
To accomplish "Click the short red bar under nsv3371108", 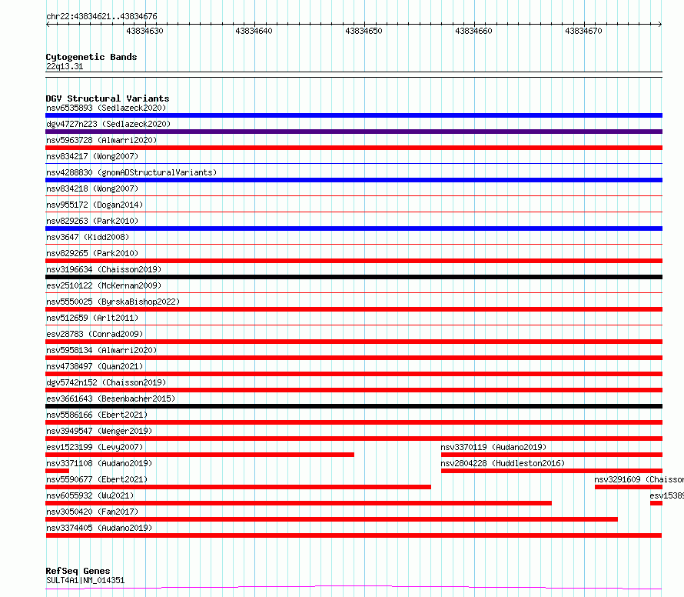I will click(57, 471).
